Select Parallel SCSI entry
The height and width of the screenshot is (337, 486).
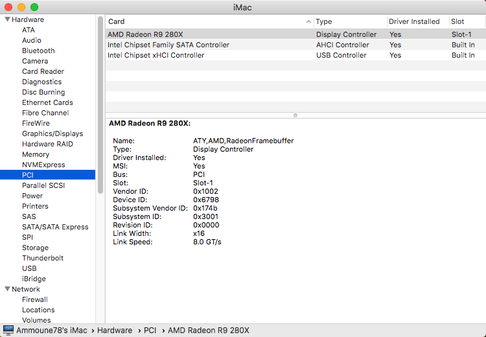click(43, 185)
